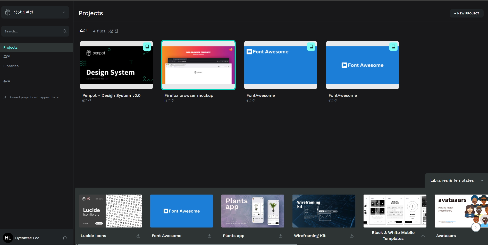
Task: Click library badge on centered-logo FontAwesome card
Action: pos(393,47)
